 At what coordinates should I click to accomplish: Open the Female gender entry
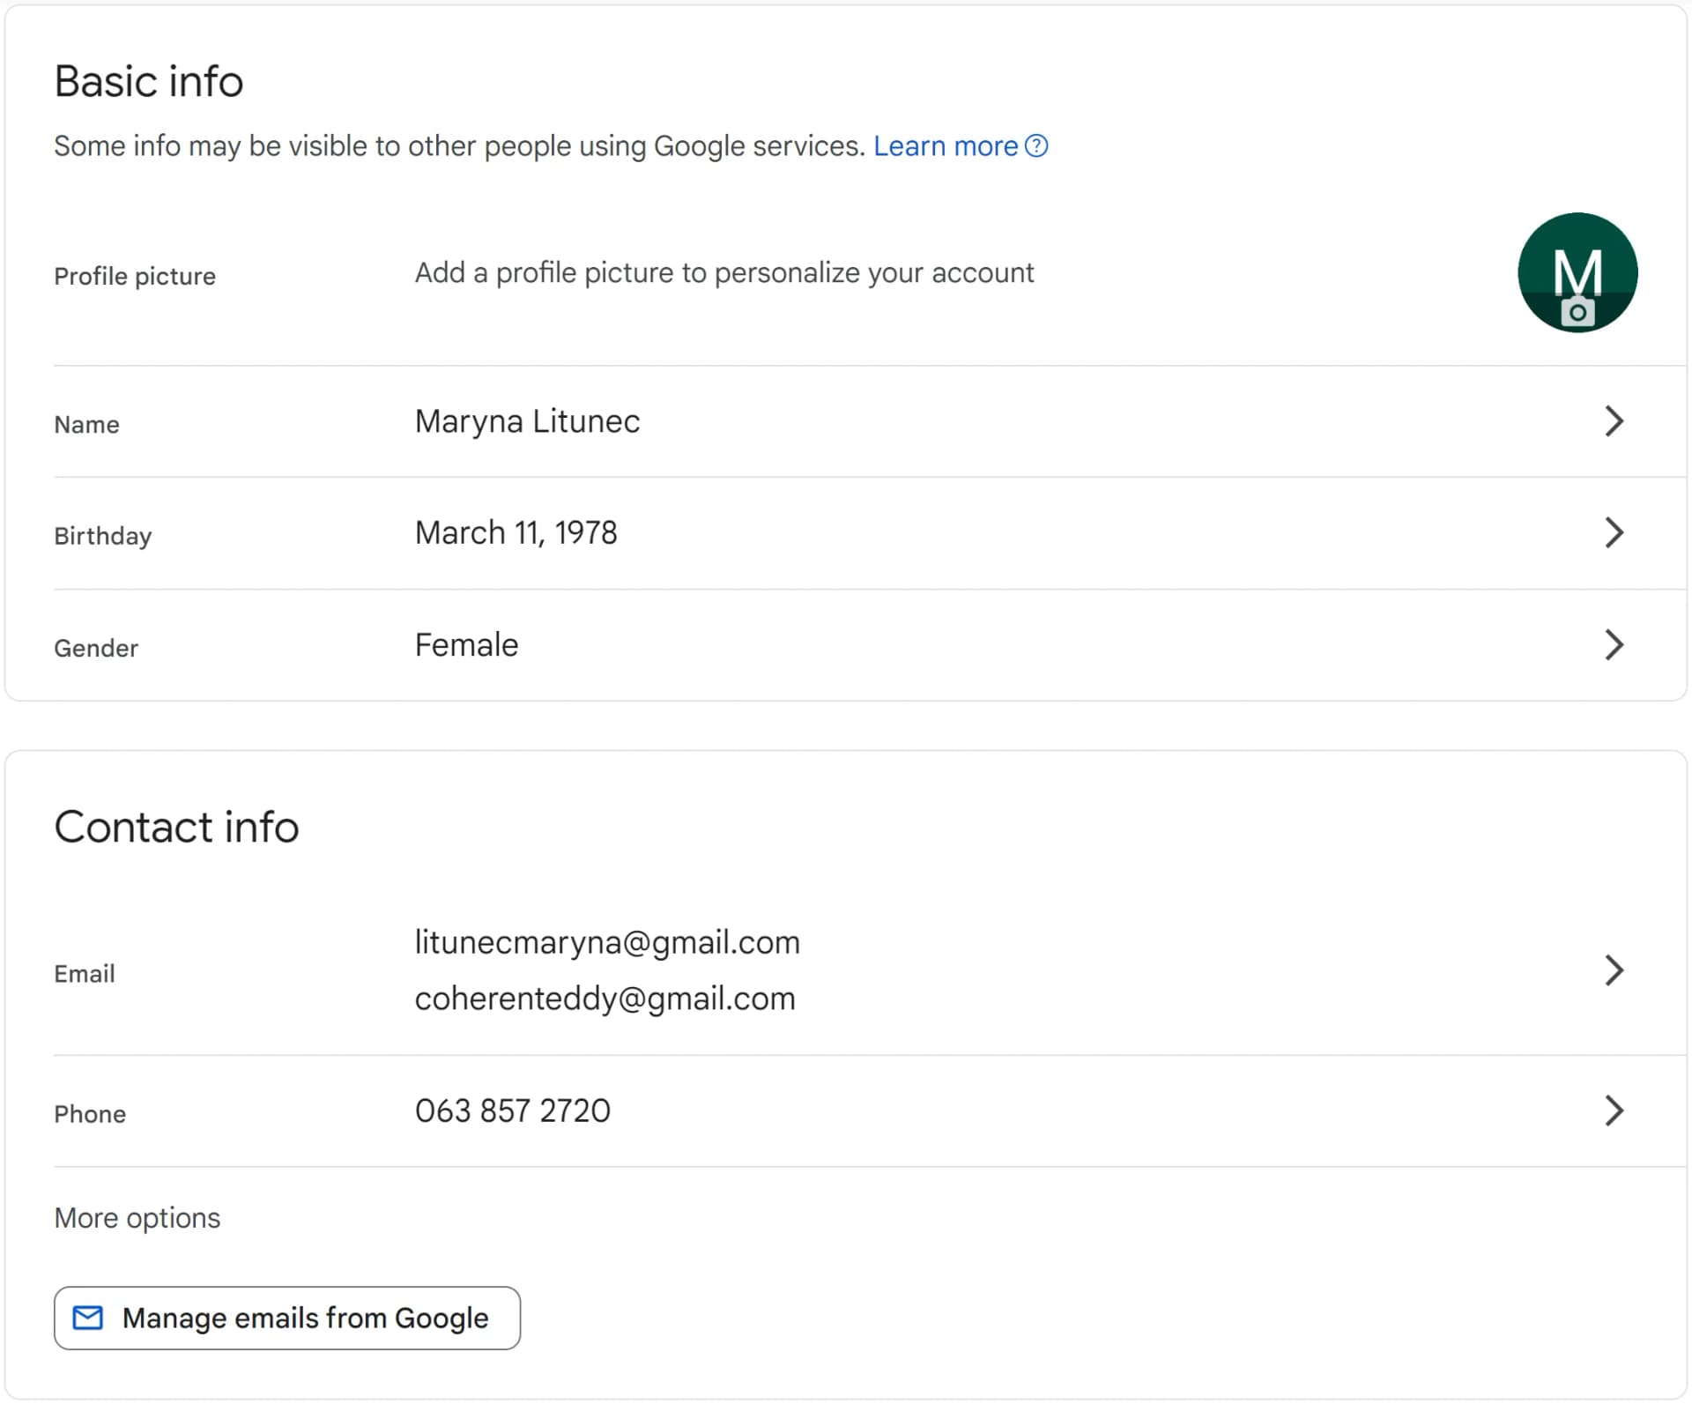[x=466, y=644]
